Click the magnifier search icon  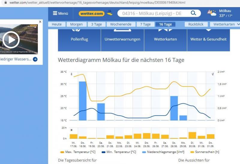(x=193, y=13)
